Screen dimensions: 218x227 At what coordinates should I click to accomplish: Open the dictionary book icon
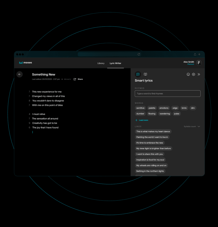point(146,74)
